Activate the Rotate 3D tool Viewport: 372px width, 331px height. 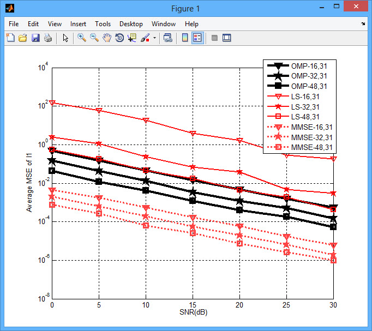click(119, 38)
